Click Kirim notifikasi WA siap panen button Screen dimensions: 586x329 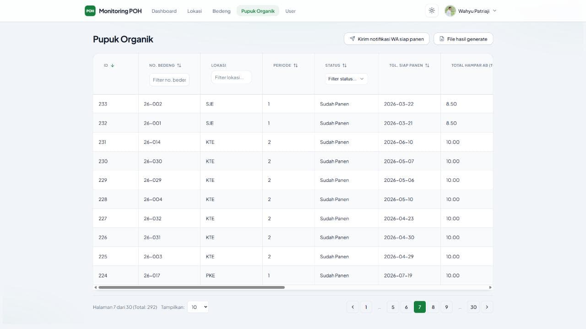(386, 39)
